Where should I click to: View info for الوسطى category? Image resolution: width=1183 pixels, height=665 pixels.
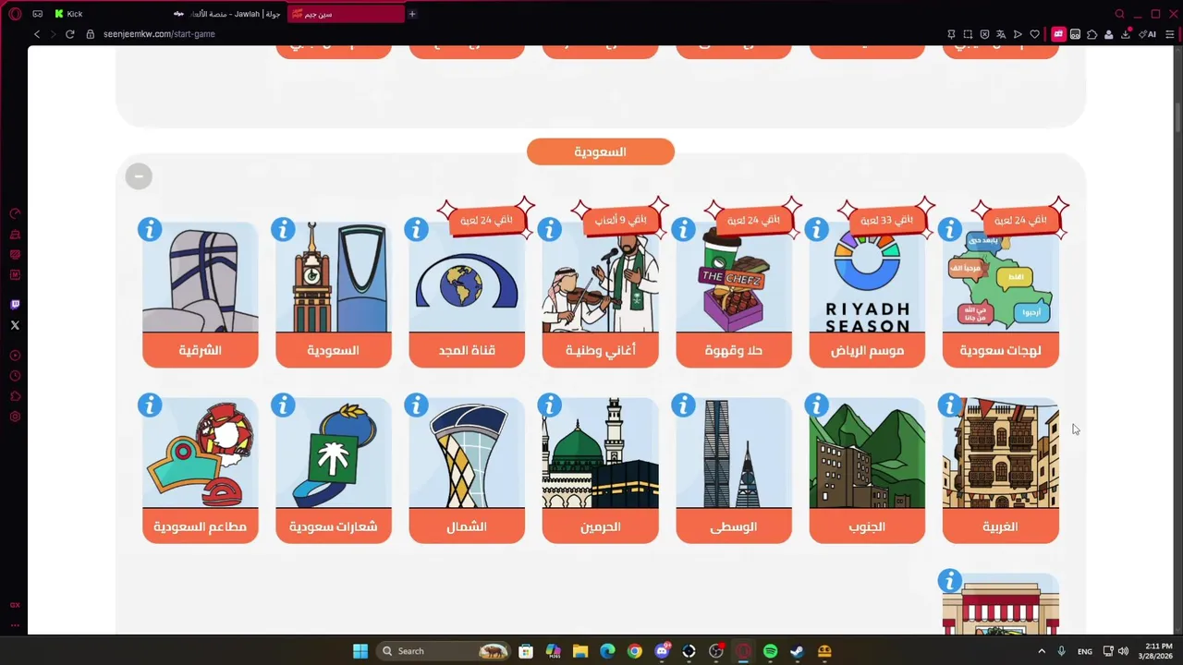[683, 405]
